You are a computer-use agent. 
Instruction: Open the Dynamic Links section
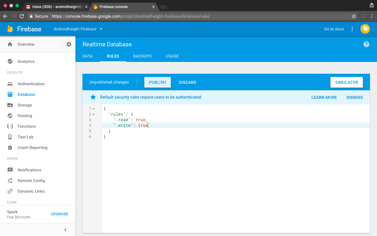[x=31, y=191]
